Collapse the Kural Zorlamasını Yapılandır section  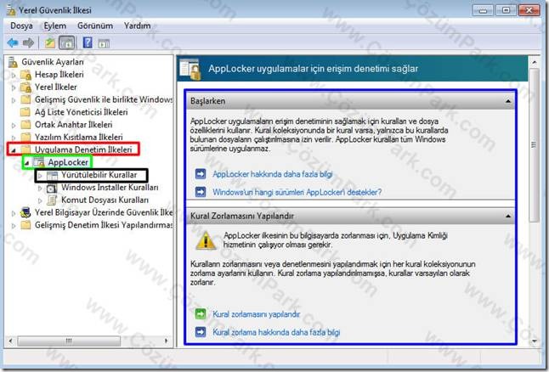tap(507, 217)
